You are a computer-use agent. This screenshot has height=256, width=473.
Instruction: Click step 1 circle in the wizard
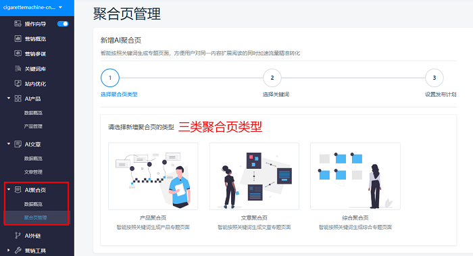pos(109,78)
